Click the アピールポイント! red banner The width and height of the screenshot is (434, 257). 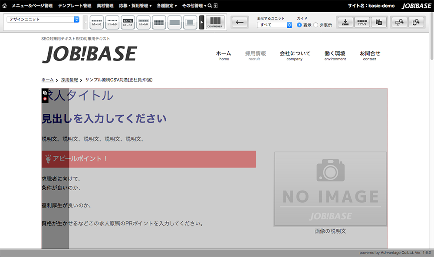(x=149, y=159)
